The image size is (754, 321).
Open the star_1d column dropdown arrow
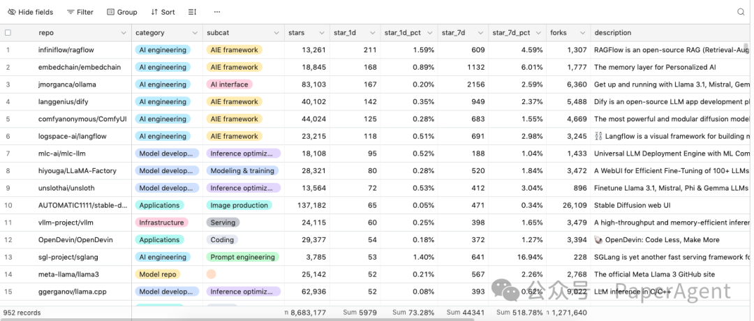(x=372, y=33)
